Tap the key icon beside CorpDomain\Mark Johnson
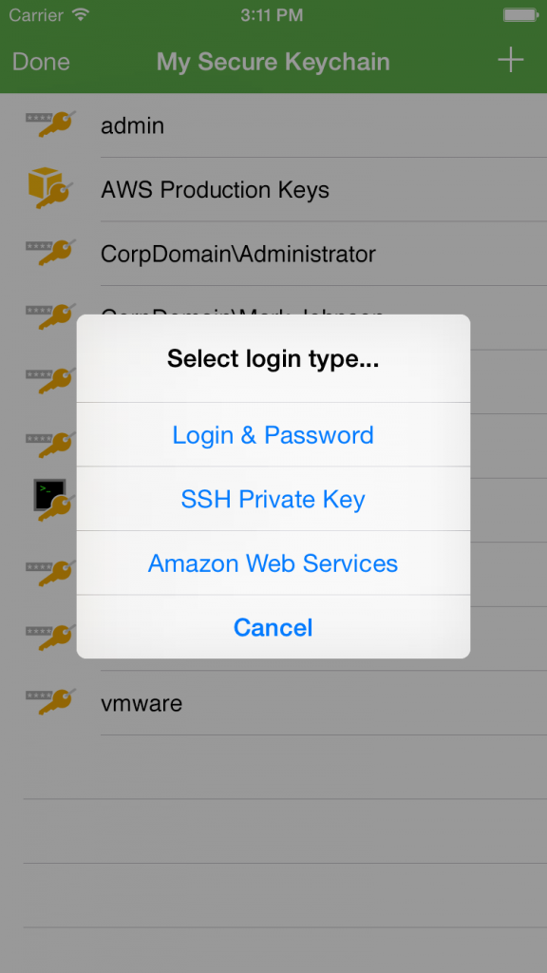Screen dimensions: 547x973 click(51, 316)
